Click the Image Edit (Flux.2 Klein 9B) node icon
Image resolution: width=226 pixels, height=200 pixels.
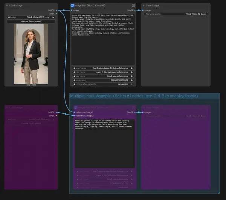72,6
